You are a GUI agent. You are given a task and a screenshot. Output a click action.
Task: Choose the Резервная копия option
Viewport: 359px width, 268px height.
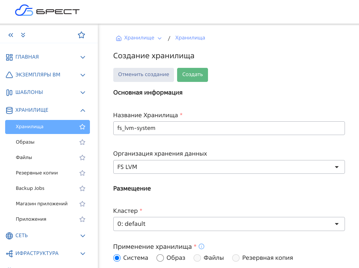235,257
